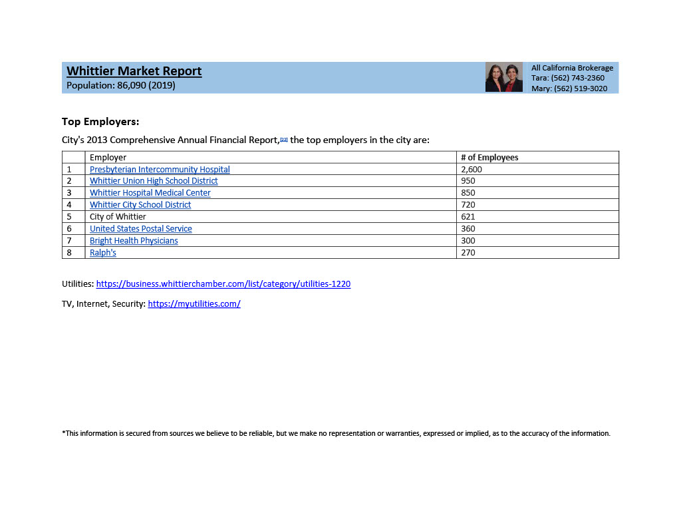This screenshot has height=527, width=681.
Task: Select the 2,600 employees cell
Action: pyautogui.click(x=537, y=170)
